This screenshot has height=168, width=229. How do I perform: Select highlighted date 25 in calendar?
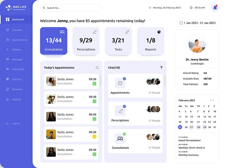(x=180, y=127)
